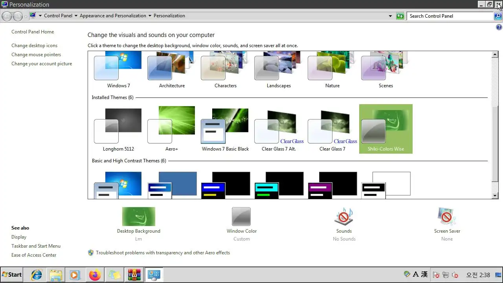
Task: Open recent pages dropdown beside Forward
Action: tap(26, 17)
